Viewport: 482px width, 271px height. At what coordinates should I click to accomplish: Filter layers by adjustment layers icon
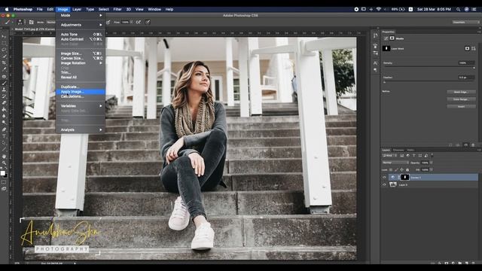pos(408,156)
